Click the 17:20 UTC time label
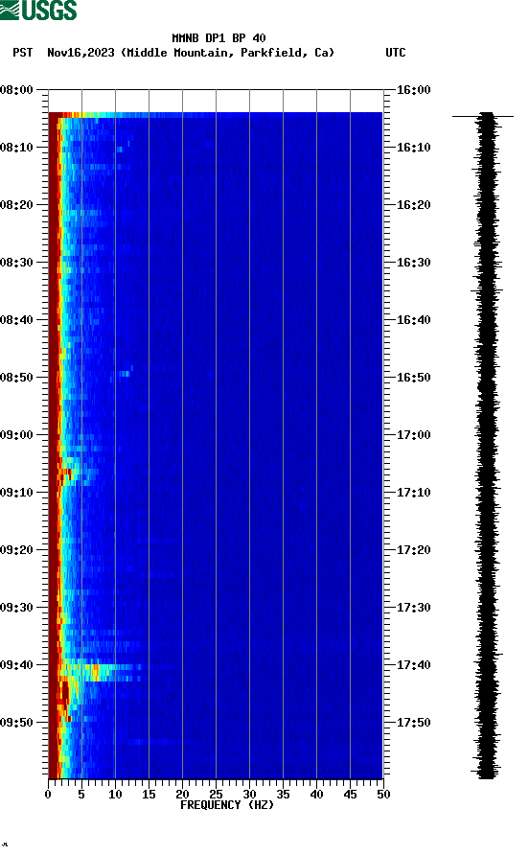 pyautogui.click(x=413, y=550)
